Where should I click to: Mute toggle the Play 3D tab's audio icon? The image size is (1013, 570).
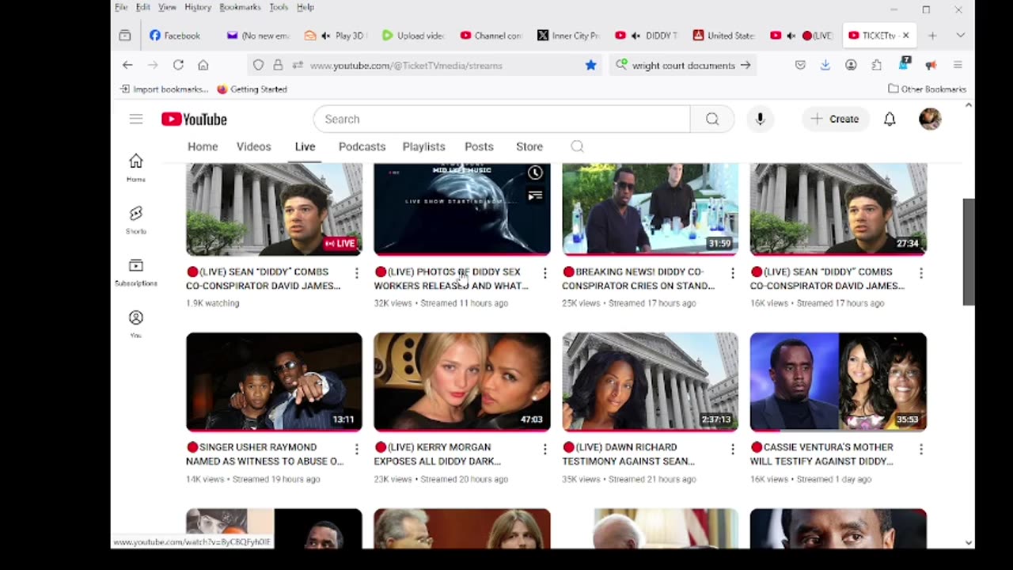pyautogui.click(x=325, y=36)
